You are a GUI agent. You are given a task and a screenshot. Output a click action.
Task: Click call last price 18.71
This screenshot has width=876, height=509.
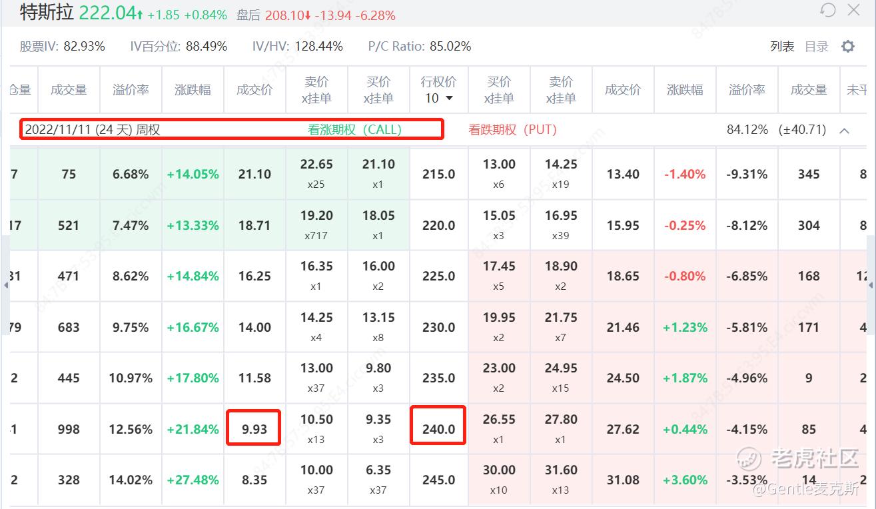pyautogui.click(x=254, y=226)
